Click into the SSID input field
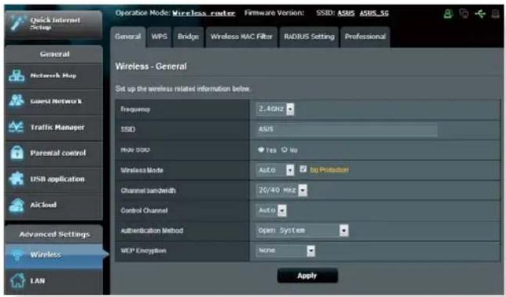Screen dimensions: 506x297 (347, 130)
